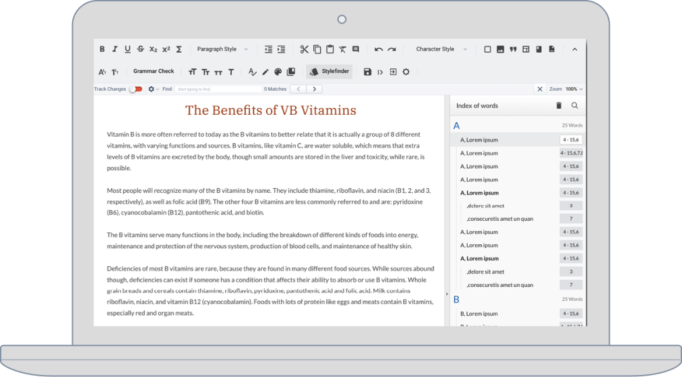Click the save disk icon
Viewport: 682px width, 377px height.
click(x=367, y=72)
